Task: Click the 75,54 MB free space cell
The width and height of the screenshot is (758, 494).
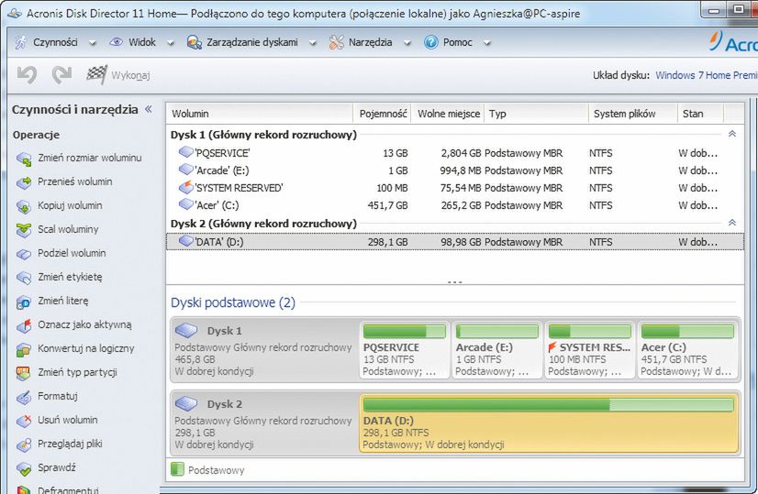Action: click(x=461, y=188)
